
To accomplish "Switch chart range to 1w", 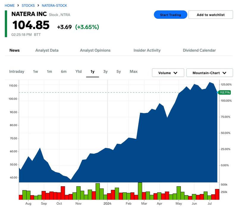I will (x=35, y=71).
